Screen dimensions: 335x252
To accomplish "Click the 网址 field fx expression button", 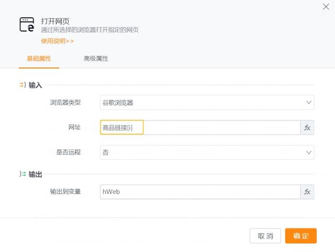I will tap(307, 128).
